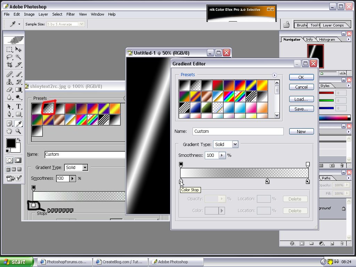Viewport: 356px width, 267px height.
Task: Select the Gradient tool in the toolbox
Action: pos(18,90)
